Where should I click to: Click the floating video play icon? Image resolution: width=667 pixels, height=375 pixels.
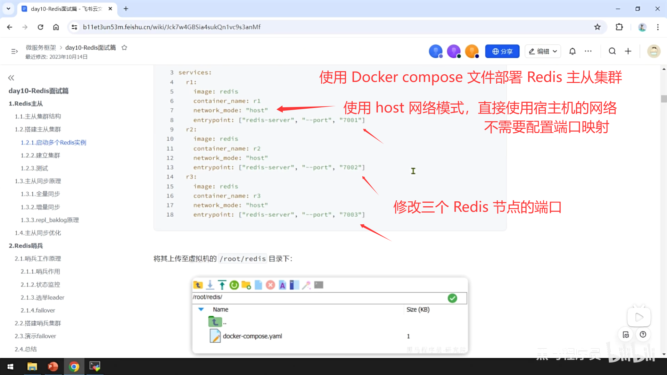(639, 317)
